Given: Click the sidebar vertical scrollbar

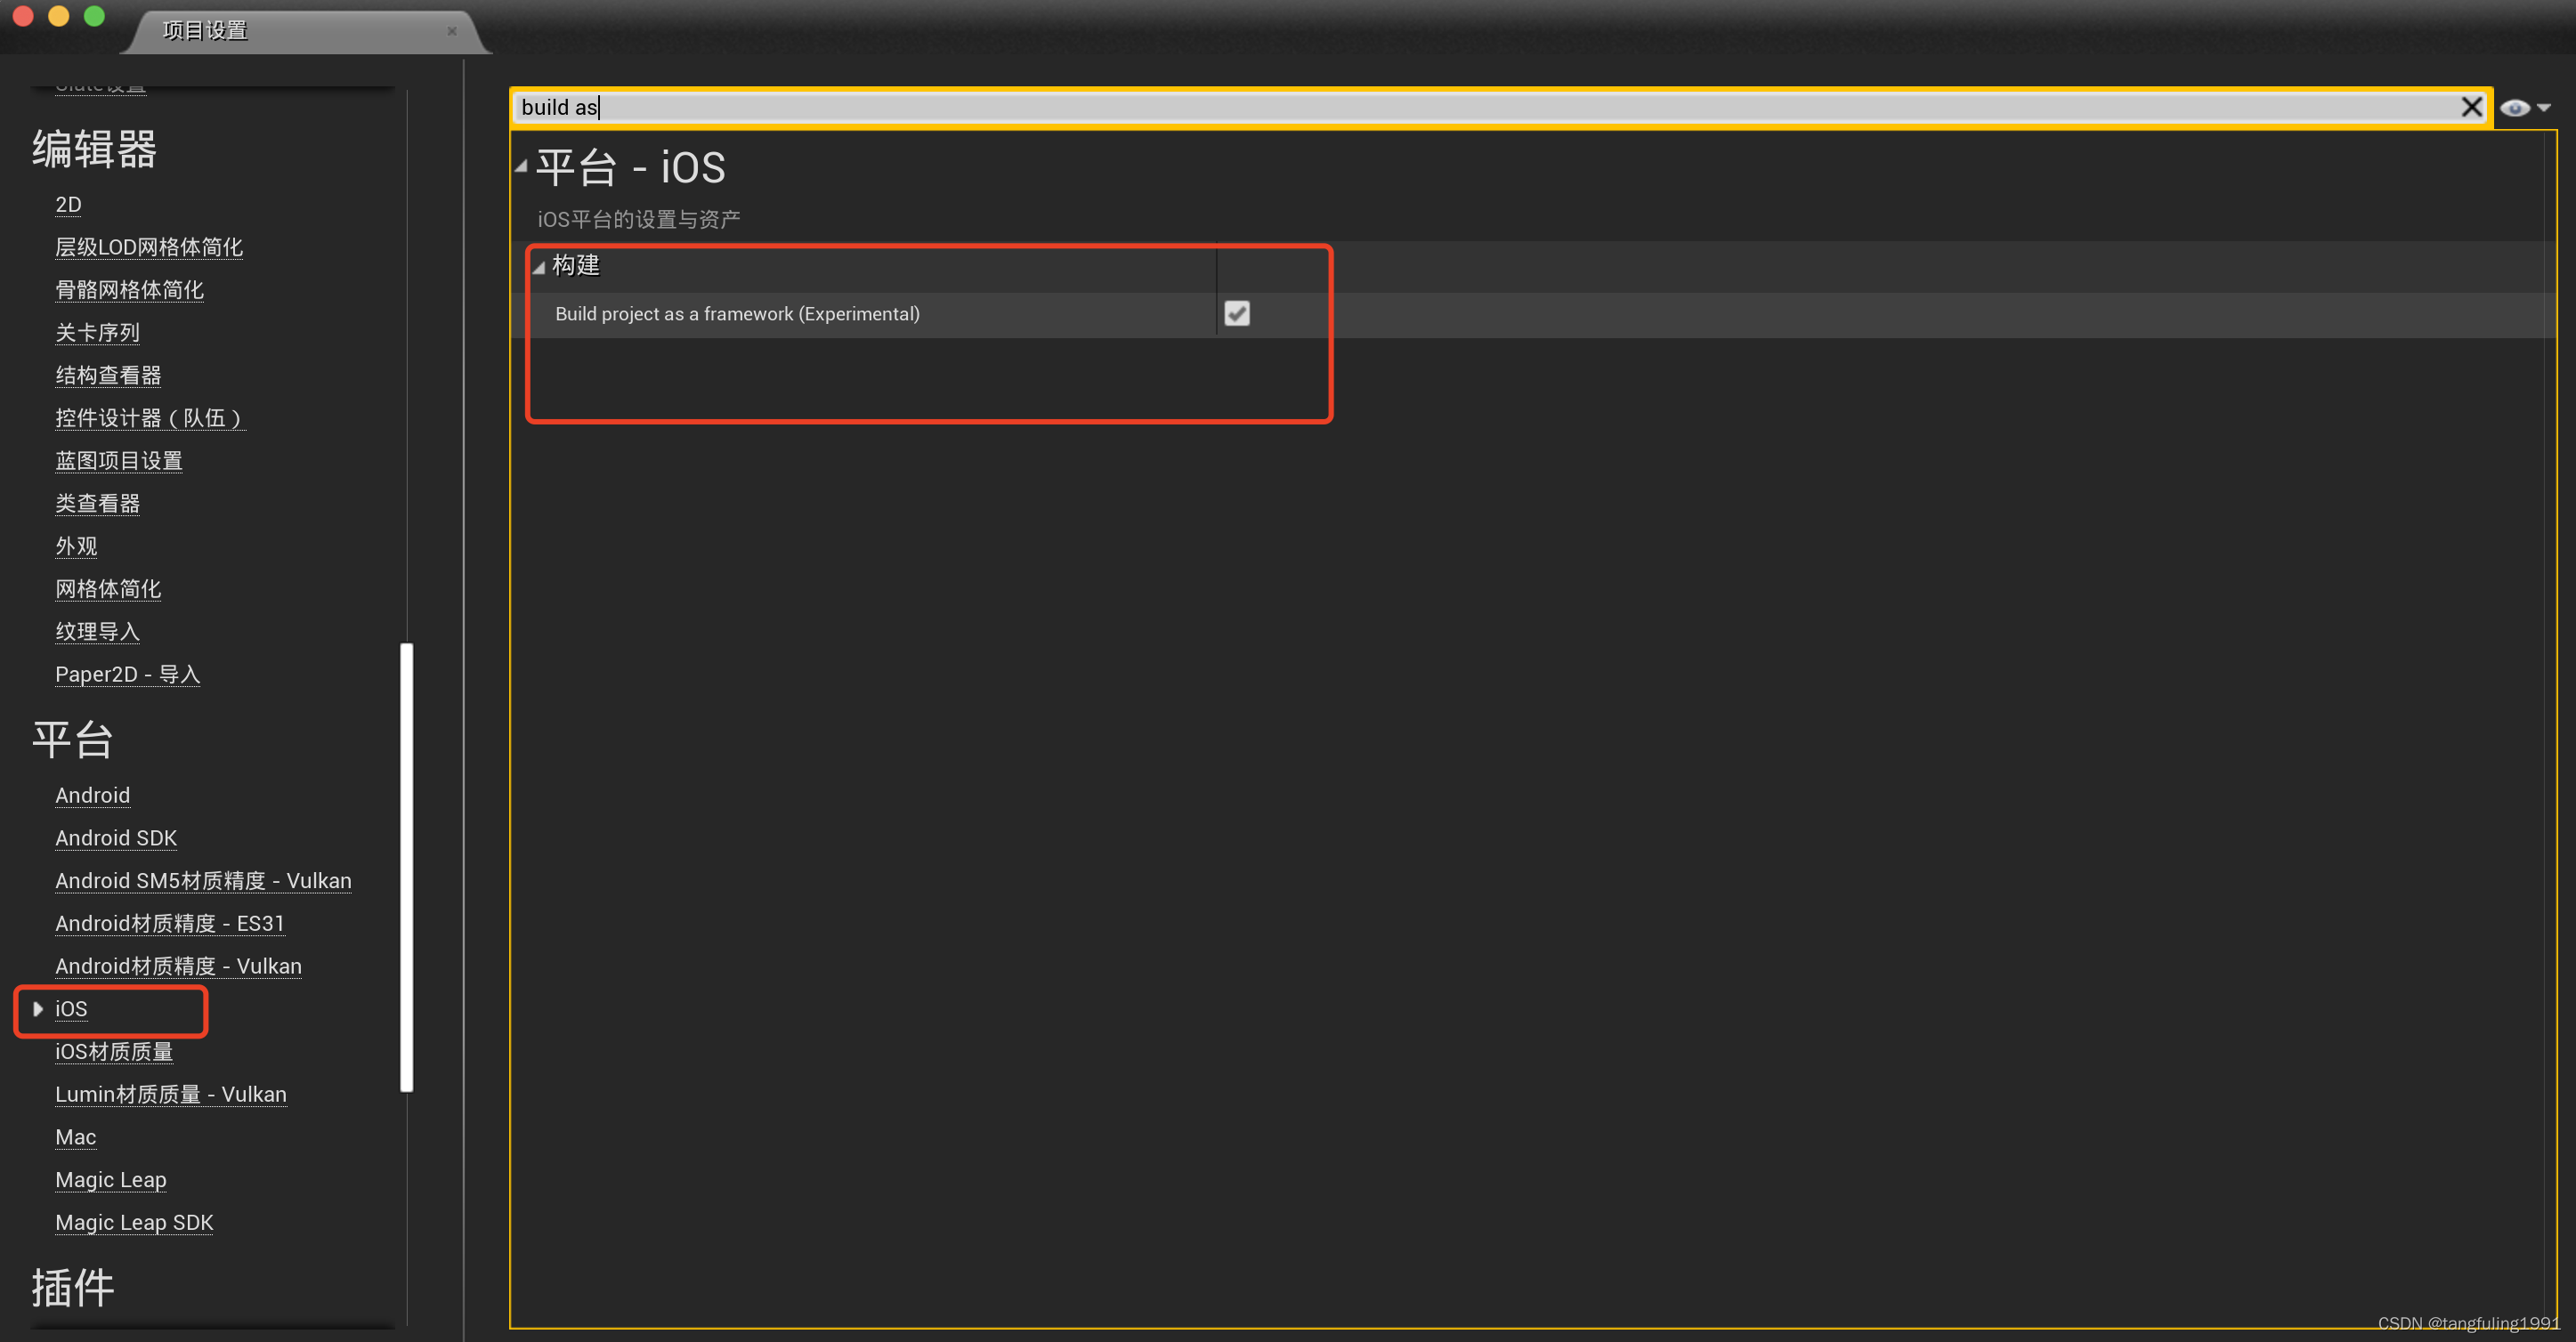Looking at the screenshot, I should click(407, 868).
